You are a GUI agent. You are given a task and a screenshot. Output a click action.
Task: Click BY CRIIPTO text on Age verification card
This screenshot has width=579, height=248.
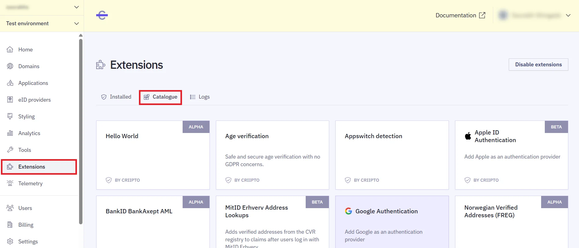click(x=247, y=180)
